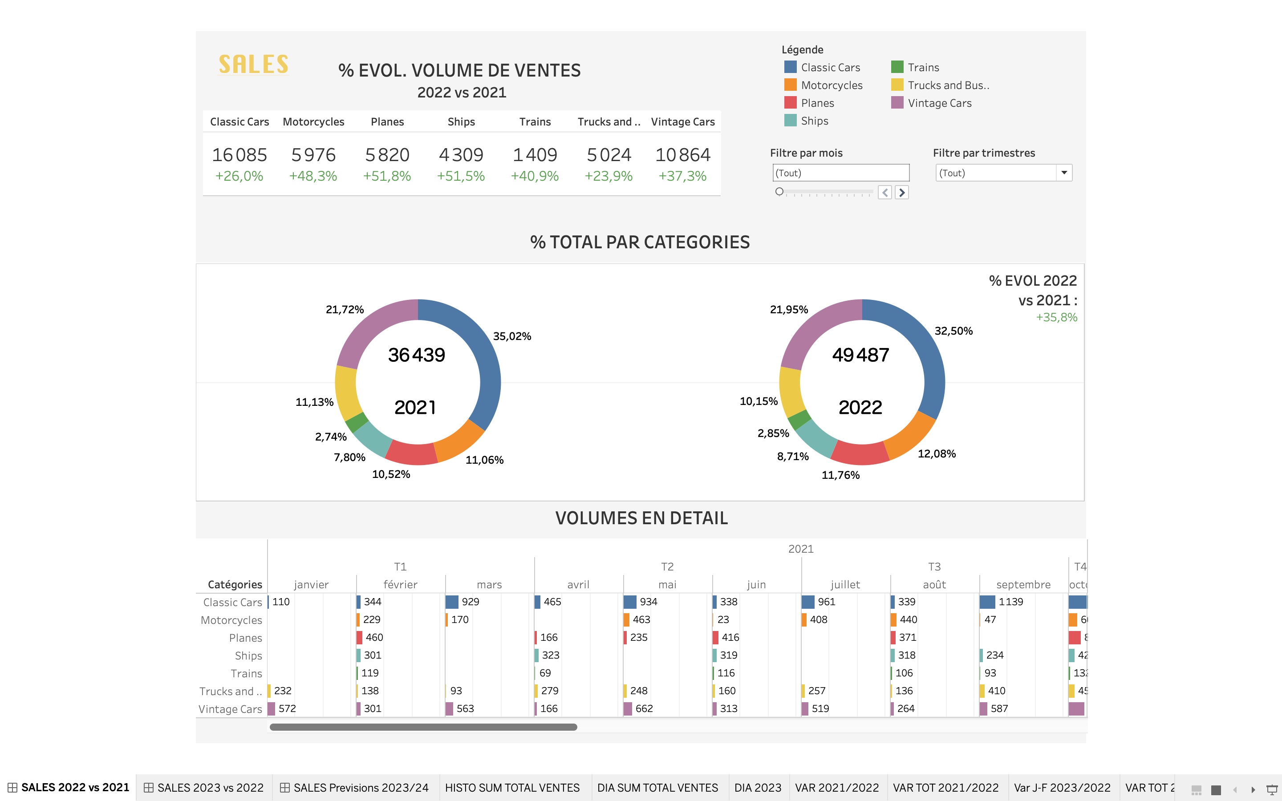The height and width of the screenshot is (801, 1282).
Task: Open the HISTO SUM TOTAL VENTES tab
Action: (512, 788)
